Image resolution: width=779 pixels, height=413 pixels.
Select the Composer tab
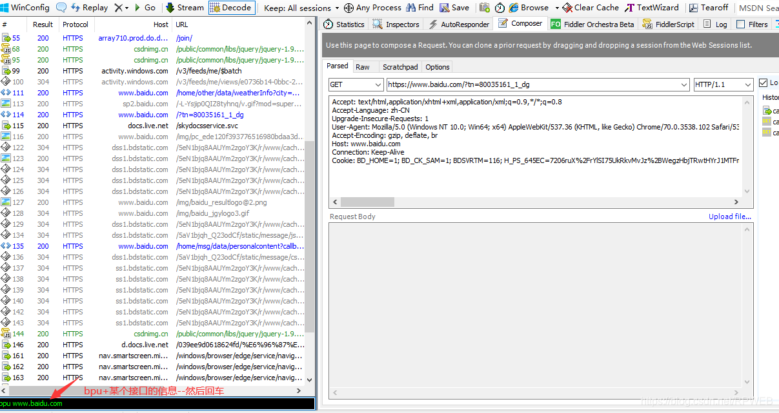click(520, 23)
